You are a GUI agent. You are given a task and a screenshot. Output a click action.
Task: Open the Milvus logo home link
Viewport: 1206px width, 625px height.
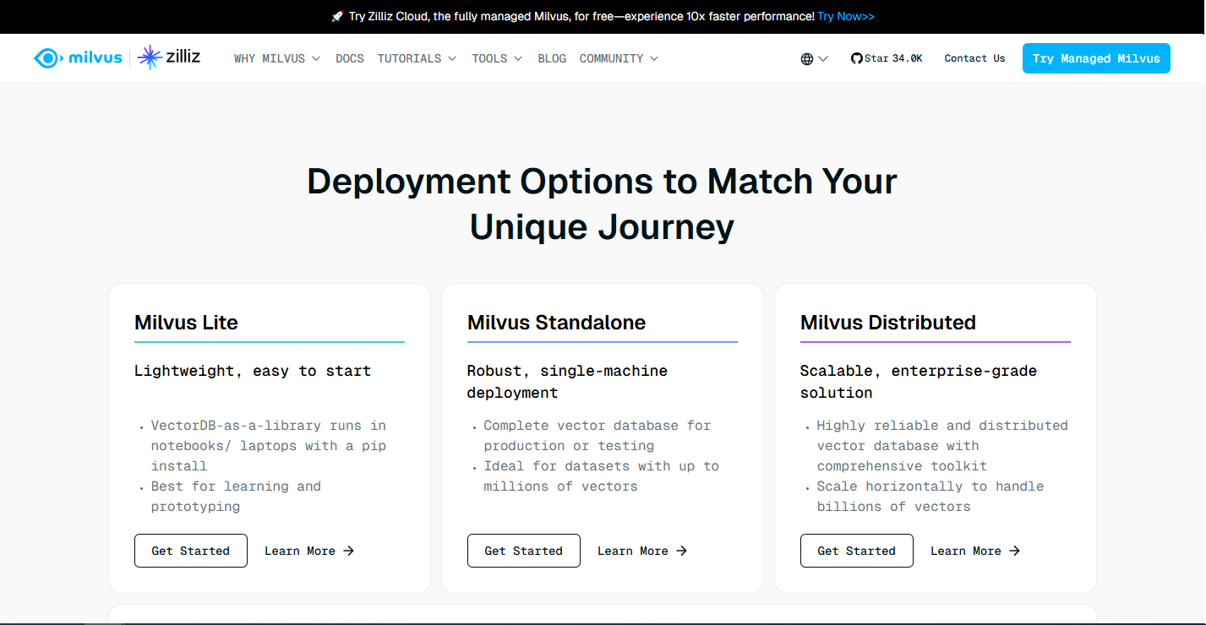[78, 58]
